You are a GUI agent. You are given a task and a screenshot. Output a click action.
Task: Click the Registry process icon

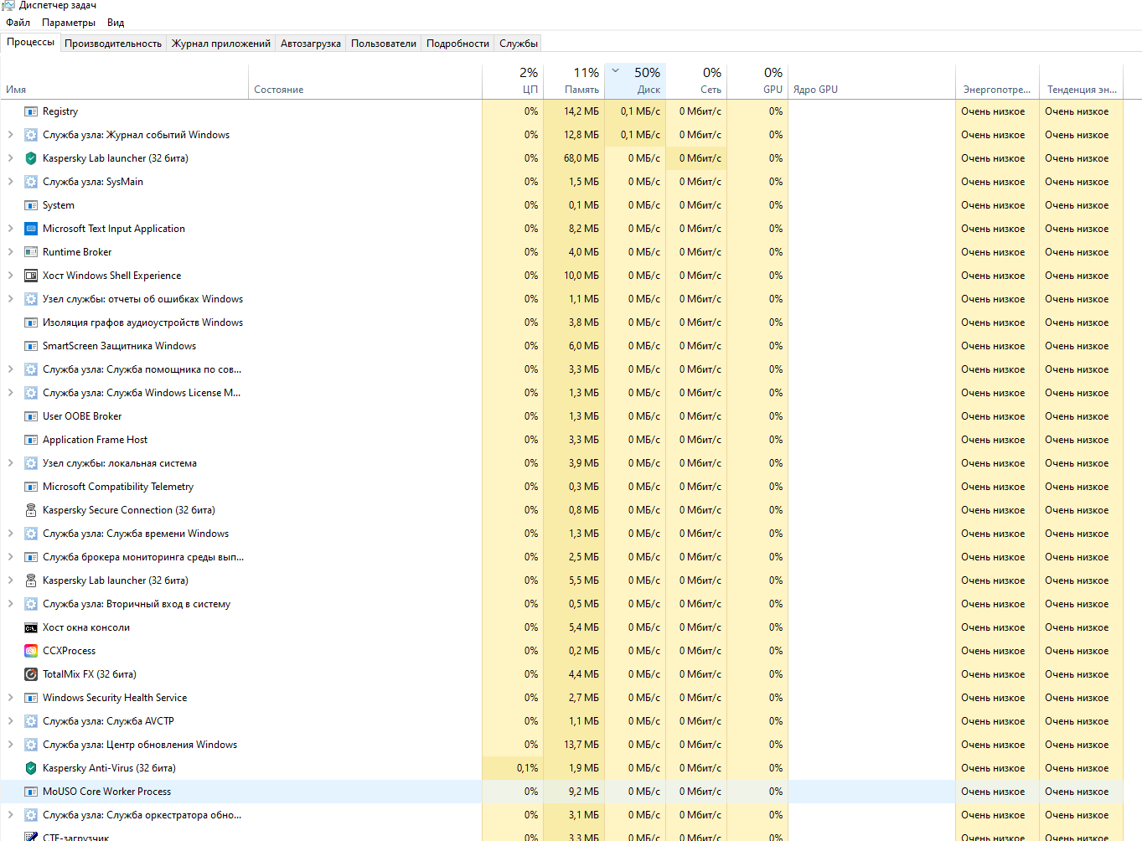click(31, 111)
